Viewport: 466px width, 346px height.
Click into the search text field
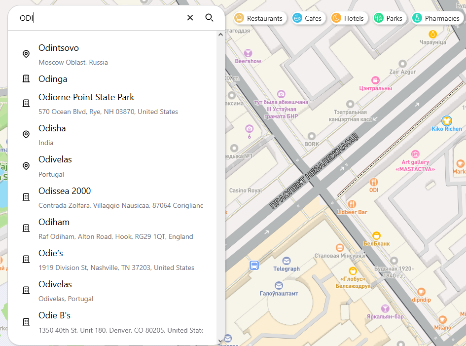[x=99, y=18]
